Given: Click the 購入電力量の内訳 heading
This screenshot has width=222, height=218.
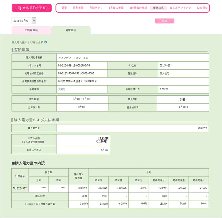Looking at the screenshot, I should coord(28,163).
